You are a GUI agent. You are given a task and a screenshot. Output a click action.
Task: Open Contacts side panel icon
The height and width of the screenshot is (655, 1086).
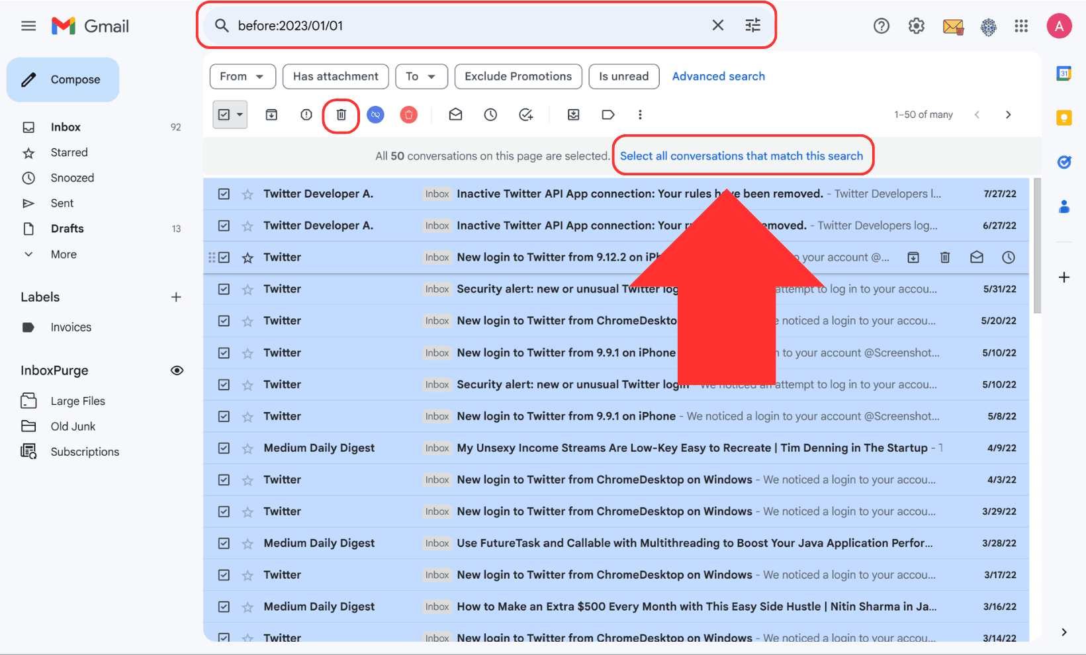(x=1063, y=206)
